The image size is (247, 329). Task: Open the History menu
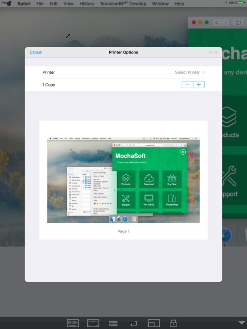pos(87,3)
